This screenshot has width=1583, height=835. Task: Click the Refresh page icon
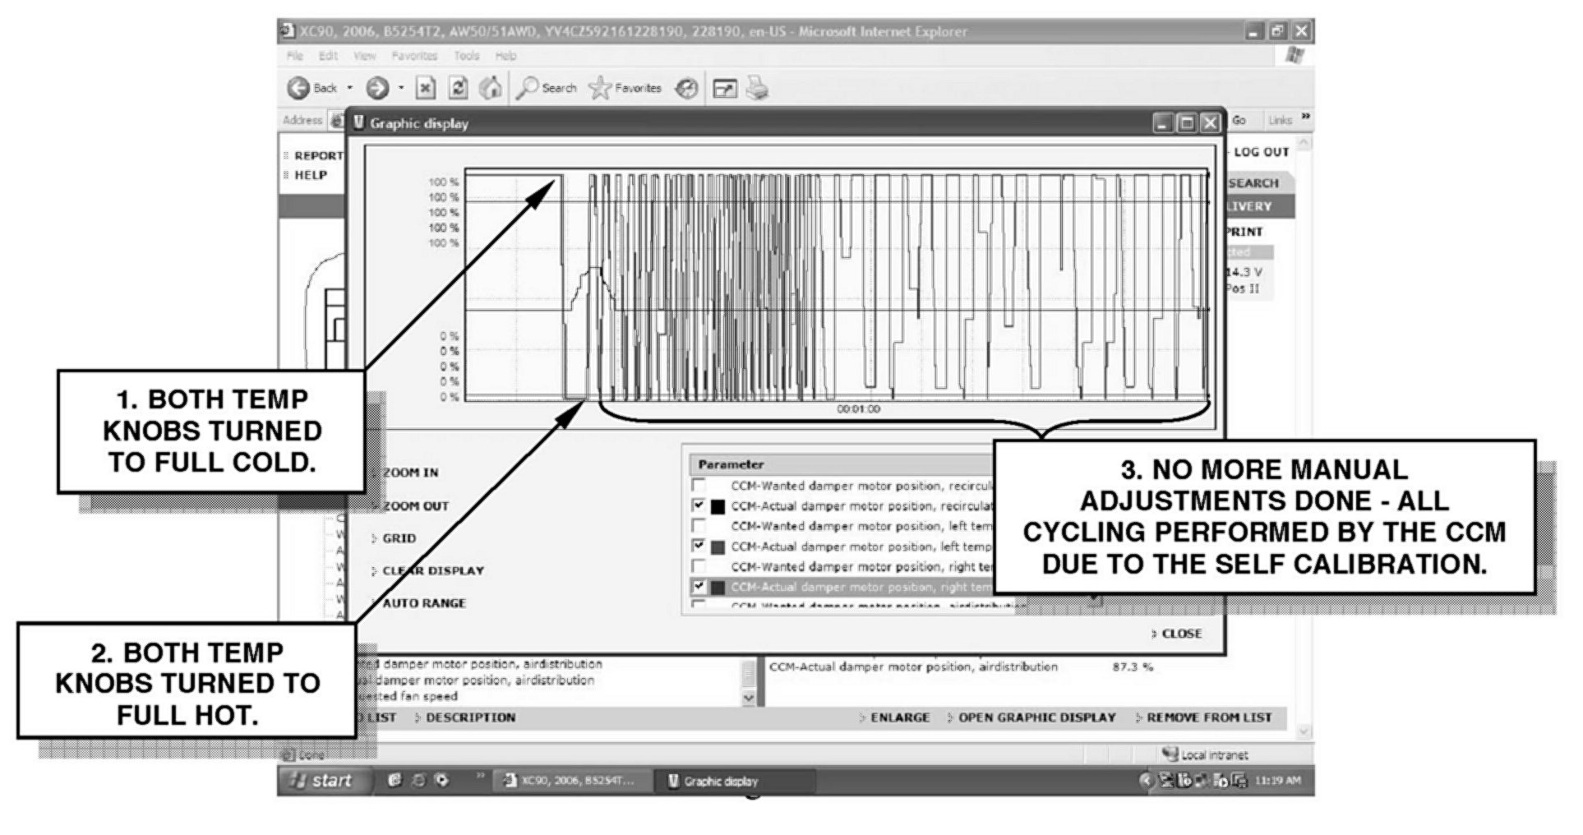(x=459, y=88)
